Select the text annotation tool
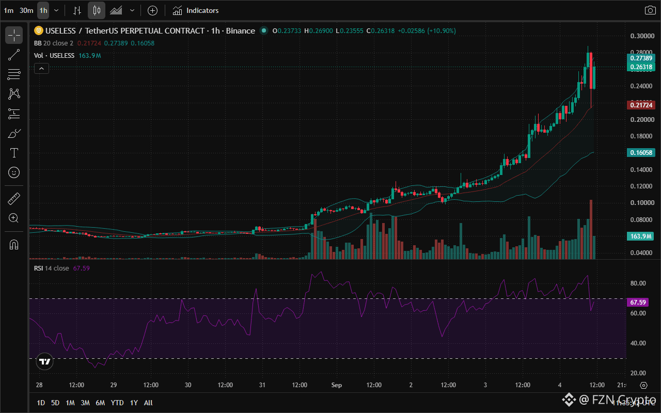 [14, 153]
